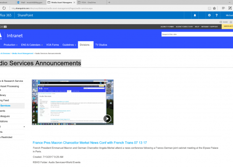The image size is (233, 167).
Task: Select the TV Studios menu item
Action: click(101, 45)
